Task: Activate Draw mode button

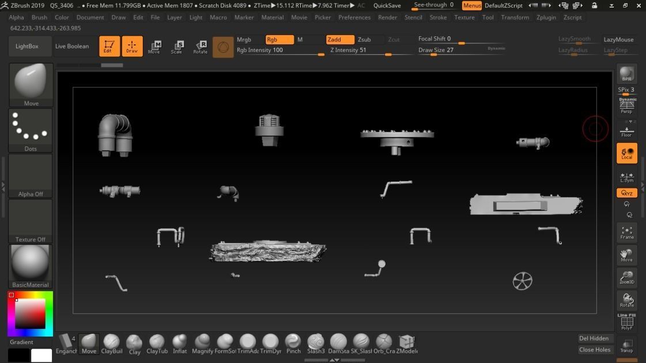Action: pyautogui.click(x=132, y=46)
